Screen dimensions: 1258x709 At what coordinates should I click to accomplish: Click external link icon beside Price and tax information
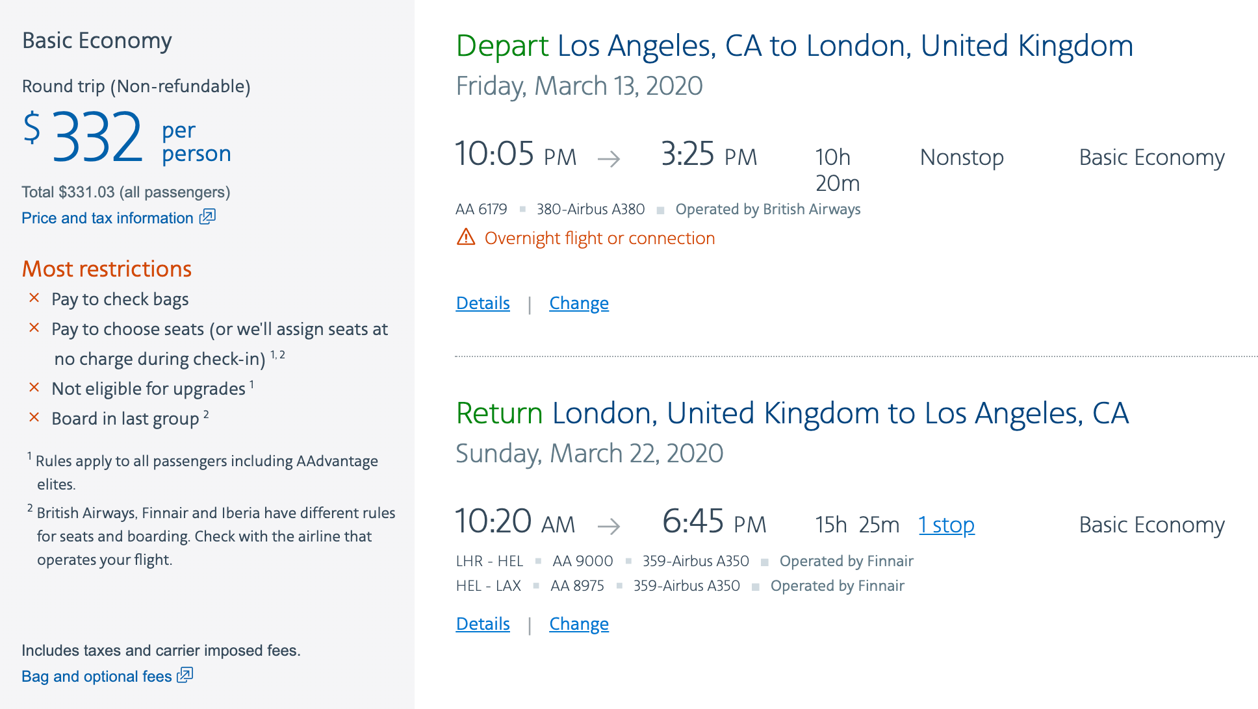coord(207,217)
